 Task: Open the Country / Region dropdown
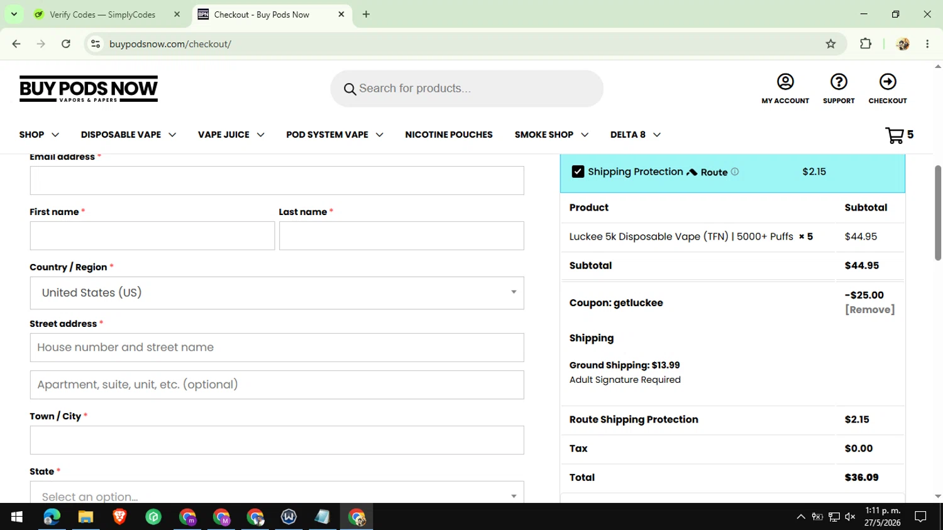coord(277,293)
